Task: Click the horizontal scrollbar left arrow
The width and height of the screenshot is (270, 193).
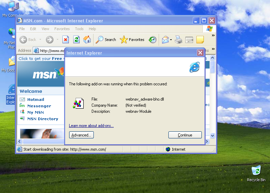Action: pos(20,141)
